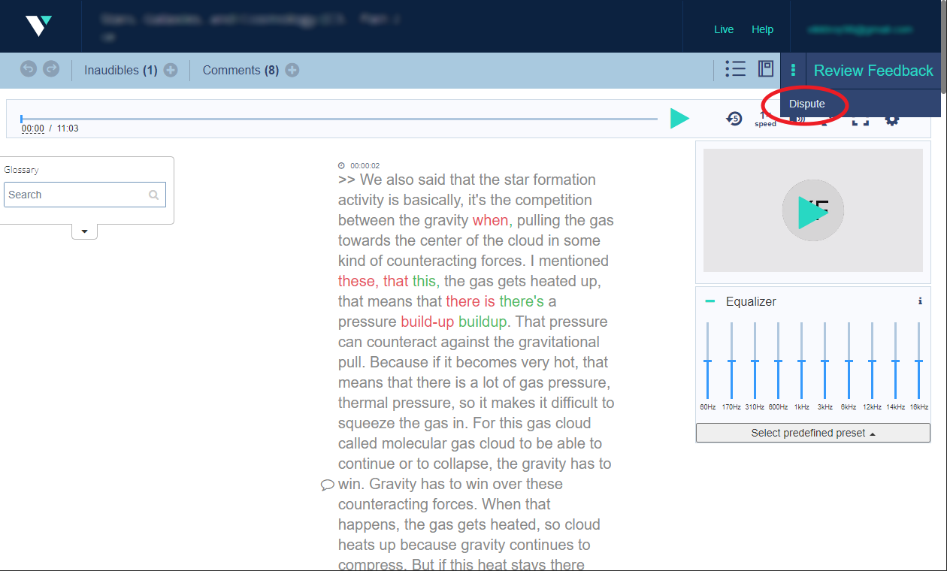This screenshot has width=947, height=571.
Task: Open the comment bubble beside the transcript
Action: pos(327,485)
